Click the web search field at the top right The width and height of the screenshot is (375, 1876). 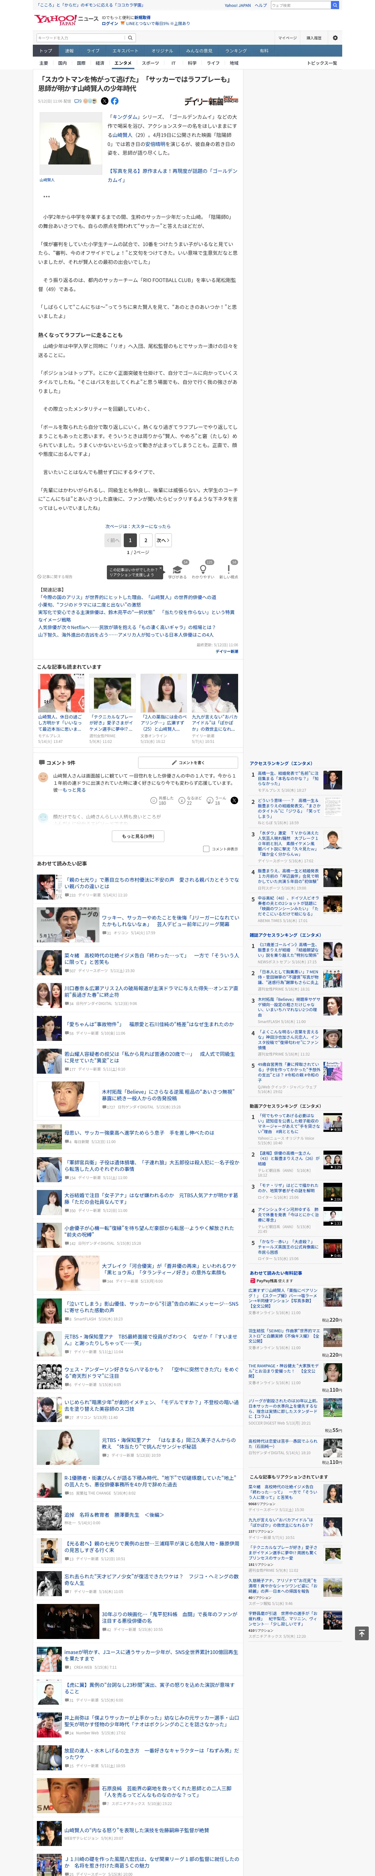pos(300,5)
